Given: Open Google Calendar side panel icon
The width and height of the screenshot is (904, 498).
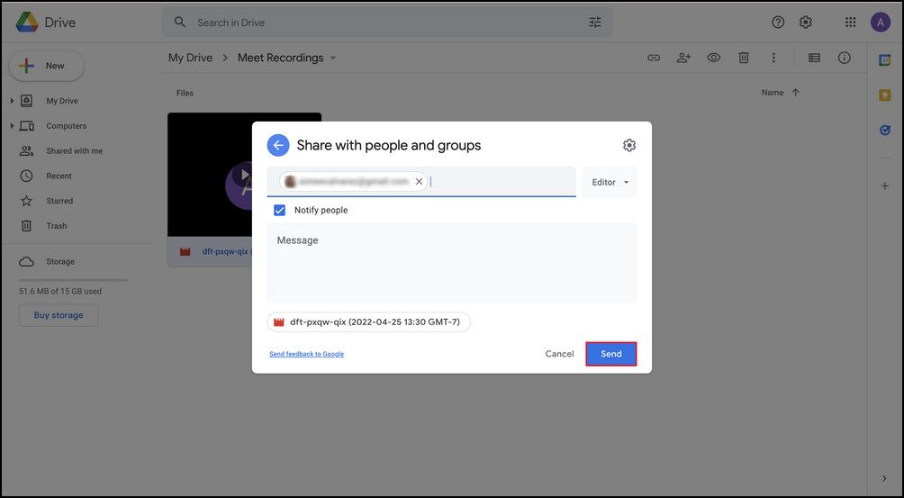Looking at the screenshot, I should coord(884,60).
